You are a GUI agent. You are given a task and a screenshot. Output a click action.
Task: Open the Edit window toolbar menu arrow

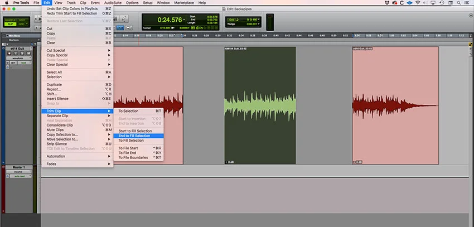click(471, 15)
